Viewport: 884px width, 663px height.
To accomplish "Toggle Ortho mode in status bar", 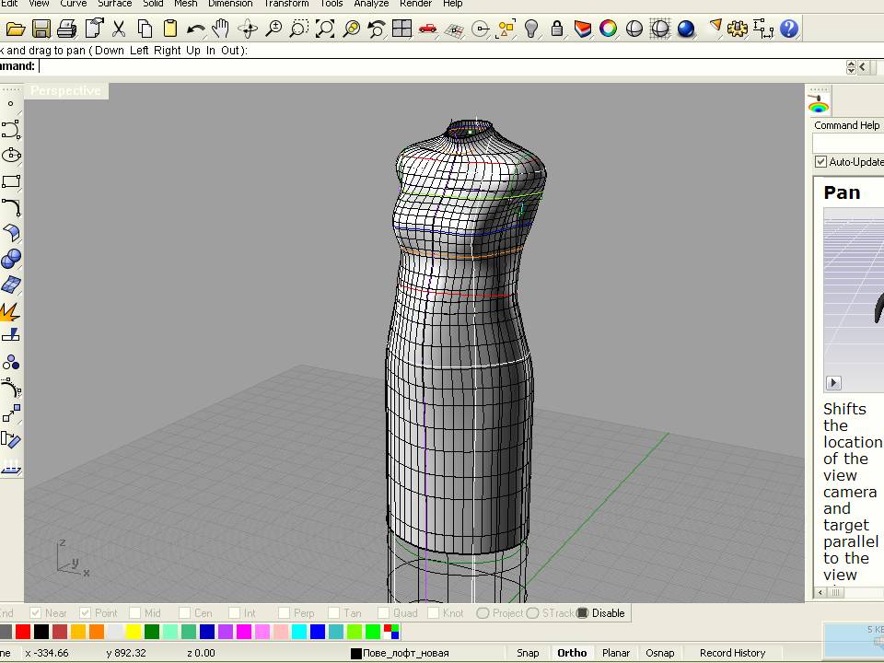I will tap(572, 653).
